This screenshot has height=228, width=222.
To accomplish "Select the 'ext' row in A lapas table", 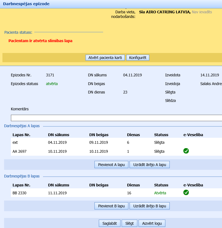I will (x=15, y=142).
